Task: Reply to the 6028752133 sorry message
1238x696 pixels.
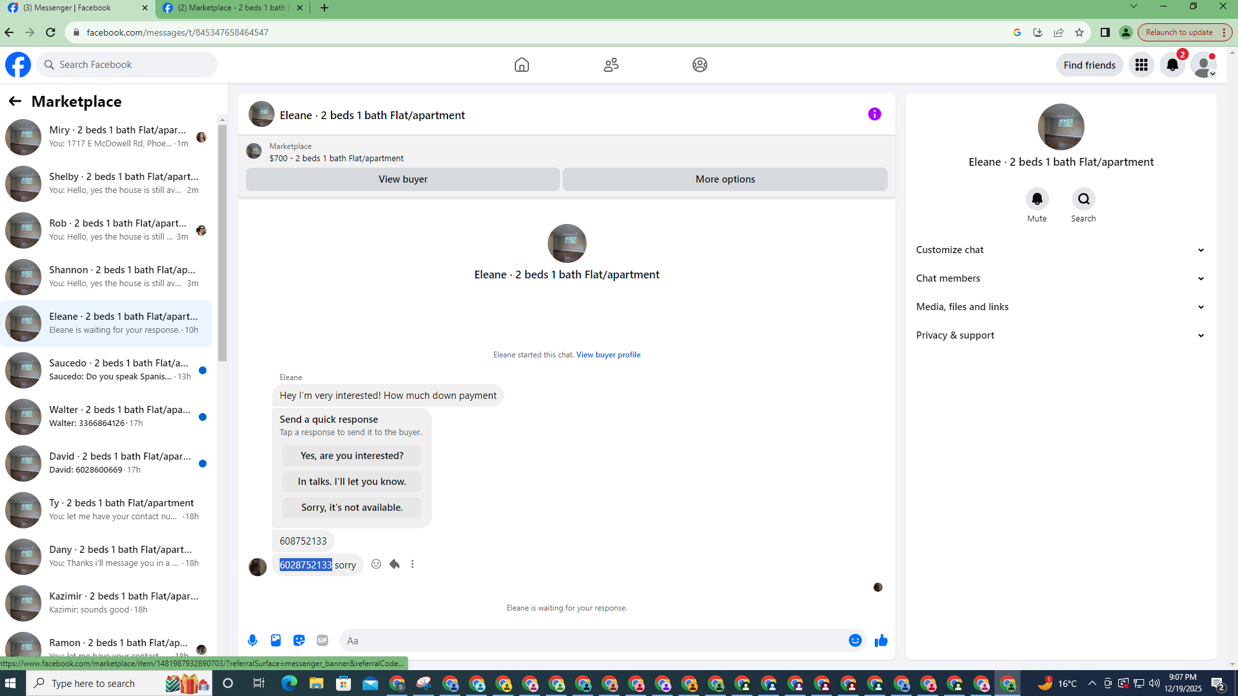Action: (394, 564)
